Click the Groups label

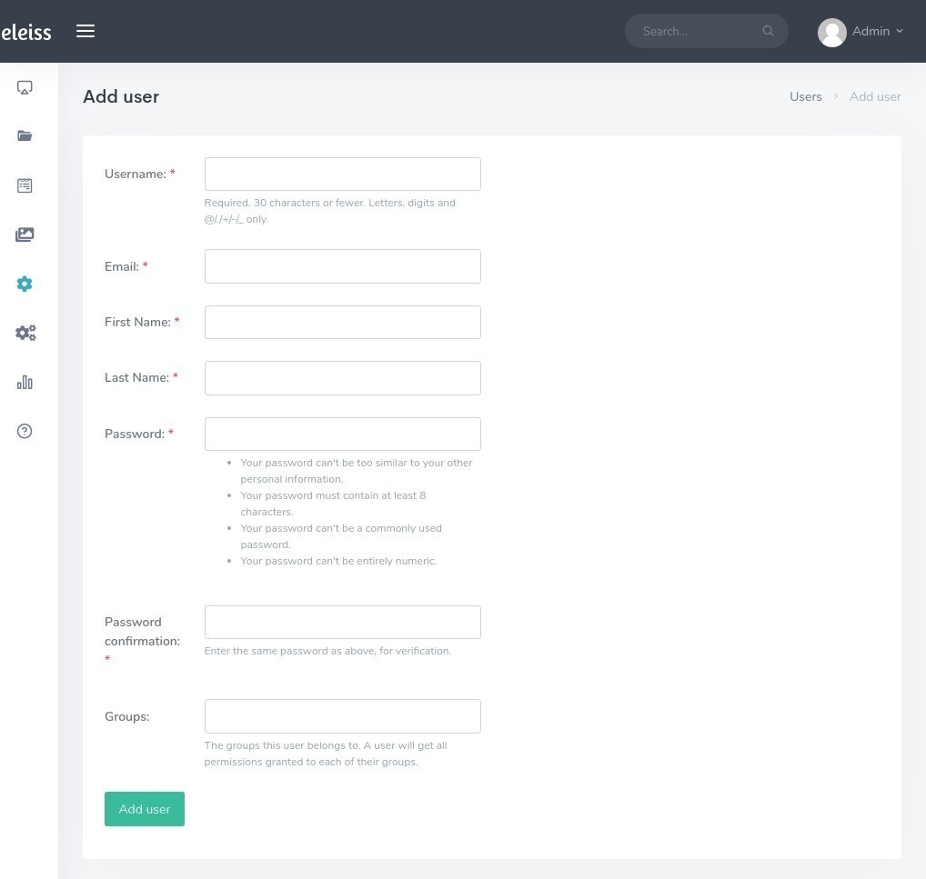pos(127,716)
